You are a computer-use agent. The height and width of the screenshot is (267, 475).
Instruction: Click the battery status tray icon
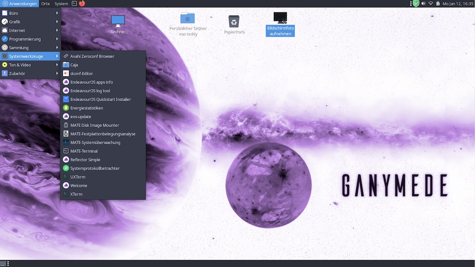tap(438, 4)
